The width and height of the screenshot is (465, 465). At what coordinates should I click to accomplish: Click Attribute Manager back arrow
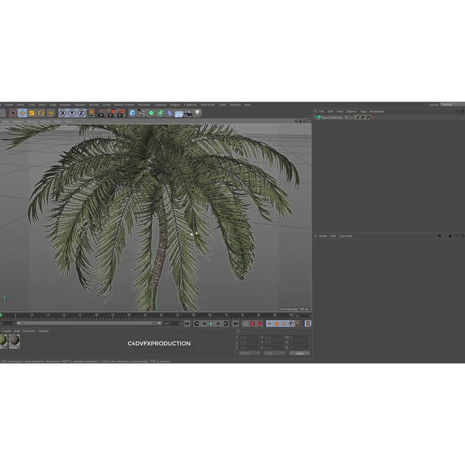439,236
